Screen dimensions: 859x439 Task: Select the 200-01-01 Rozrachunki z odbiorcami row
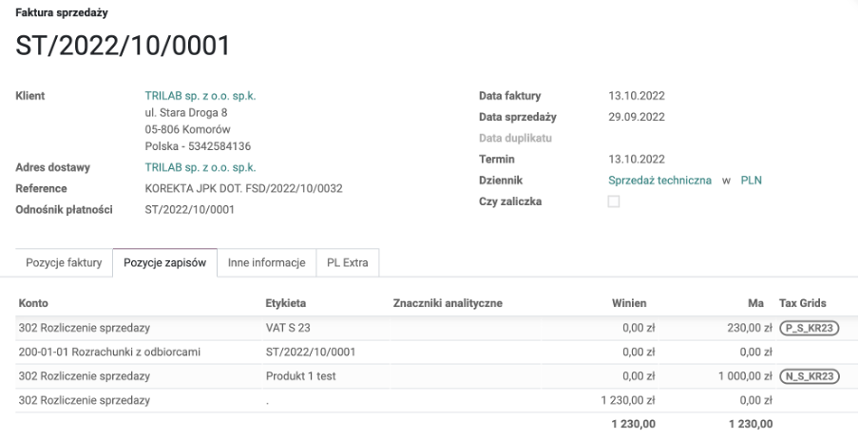click(109, 353)
